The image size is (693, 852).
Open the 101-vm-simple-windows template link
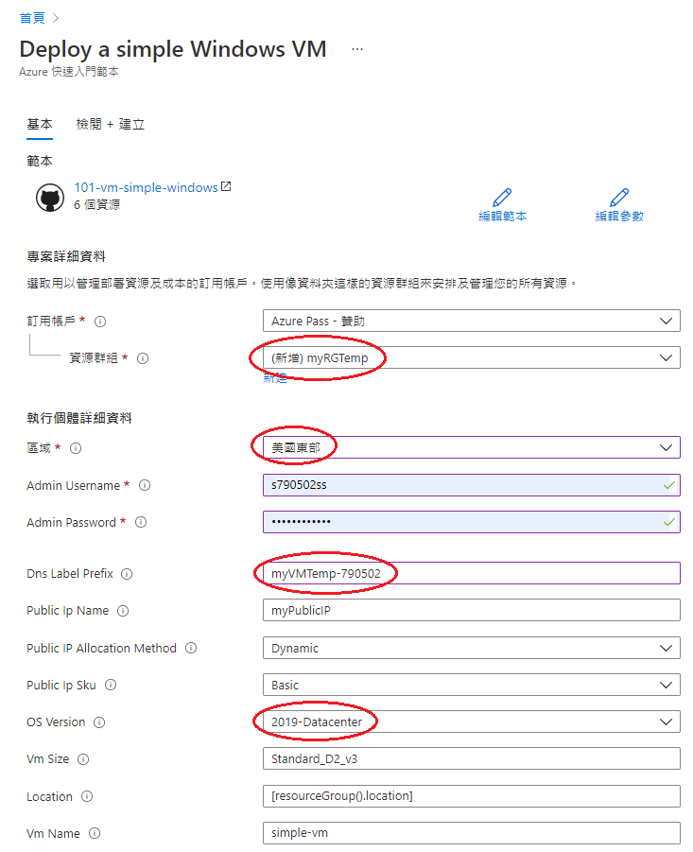[x=146, y=187]
